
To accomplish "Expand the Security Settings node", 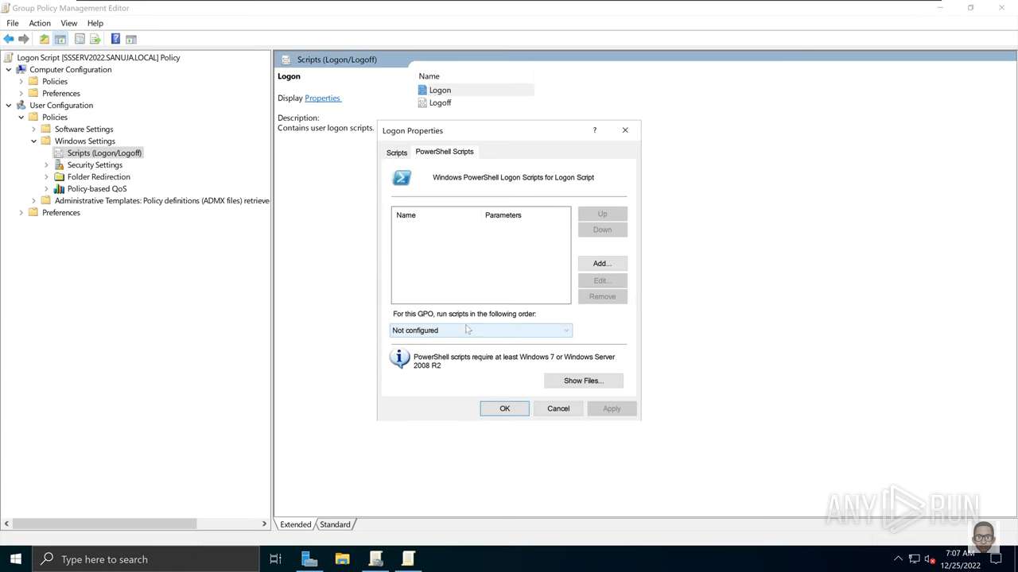I will coord(47,164).
